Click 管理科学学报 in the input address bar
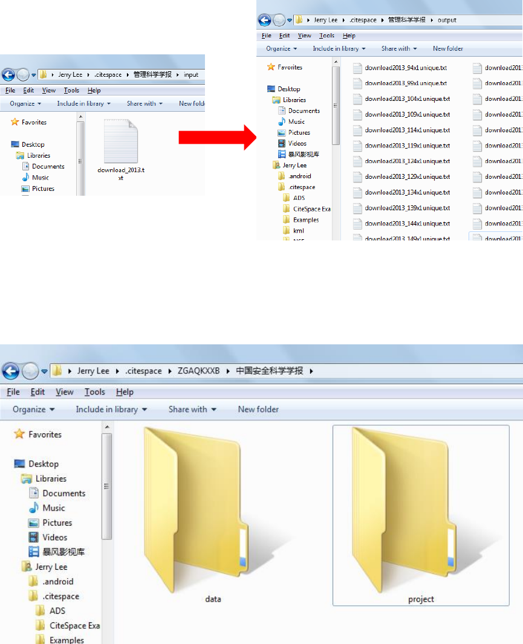 tap(152, 74)
